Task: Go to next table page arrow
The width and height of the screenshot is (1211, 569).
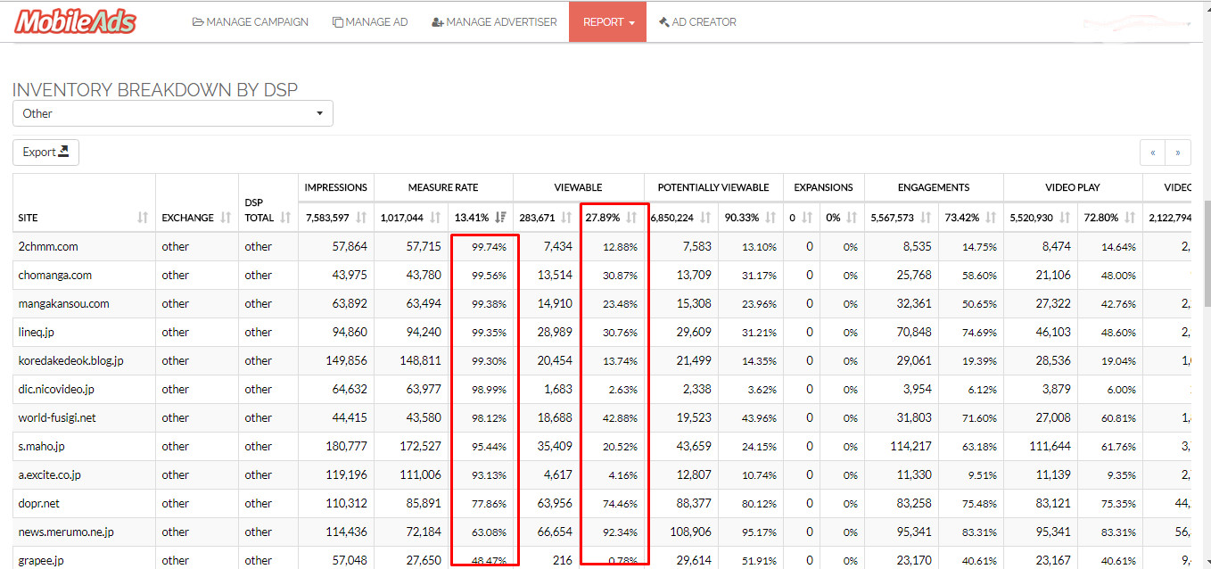Action: [x=1177, y=153]
